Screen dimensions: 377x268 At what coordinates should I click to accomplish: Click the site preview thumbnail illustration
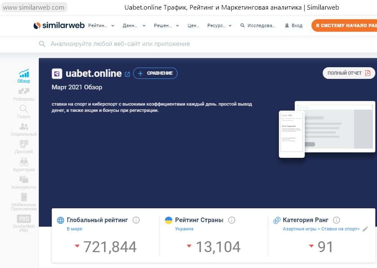coord(327,129)
